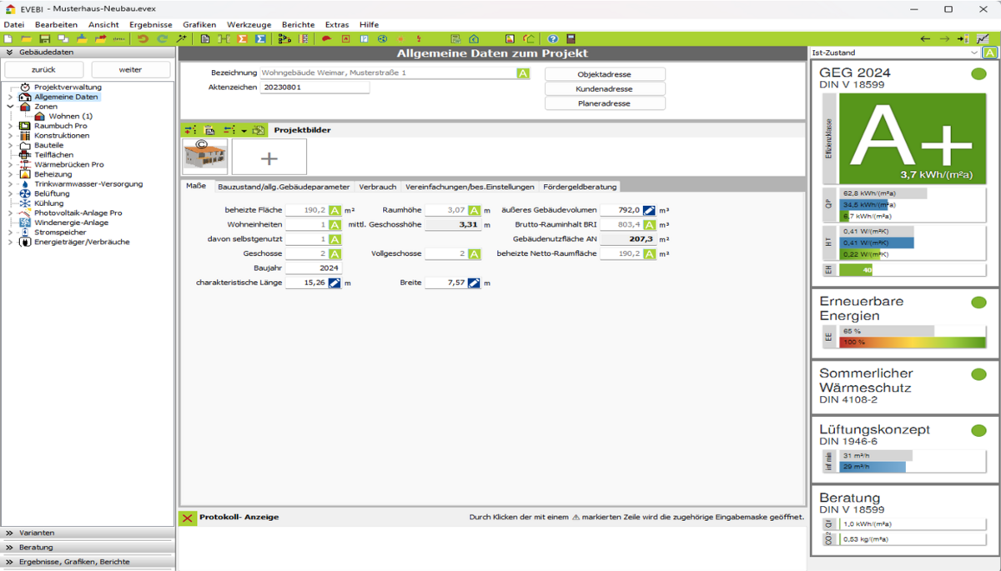The height and width of the screenshot is (571, 1001).
Task: Click the Erneuerbare Energien 100 % gradient bar
Action: [x=913, y=342]
